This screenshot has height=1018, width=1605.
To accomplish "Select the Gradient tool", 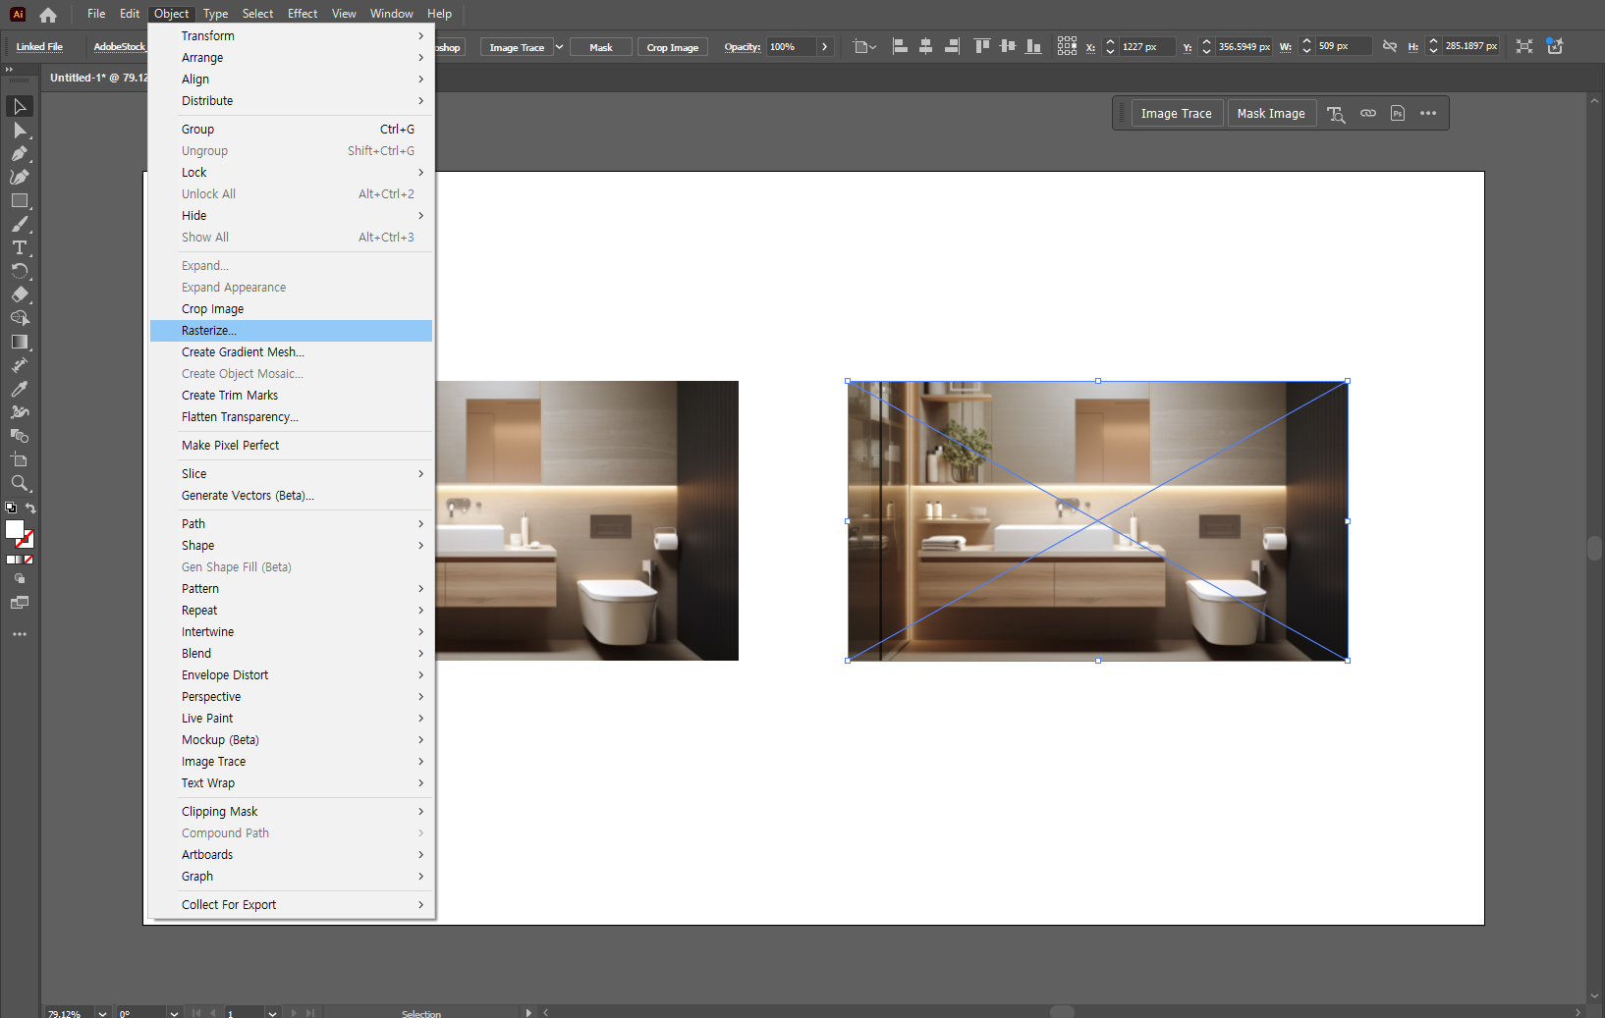I will pyautogui.click(x=20, y=342).
